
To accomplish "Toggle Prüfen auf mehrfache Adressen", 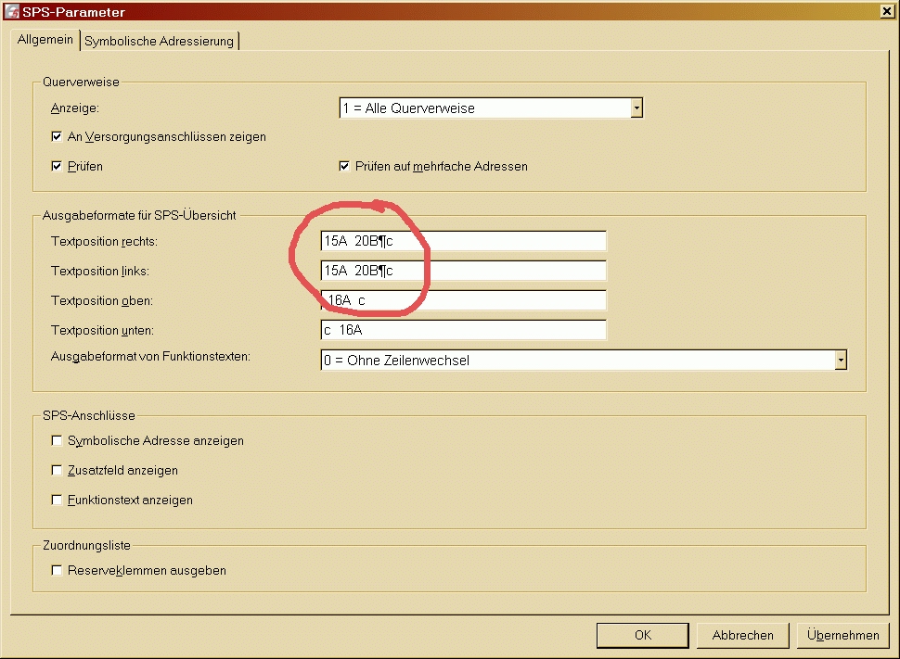I will pos(344,166).
